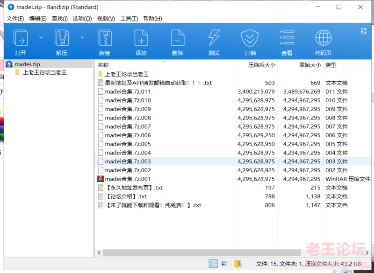
Task: Minimize the Bandizip window
Action: (318, 7)
